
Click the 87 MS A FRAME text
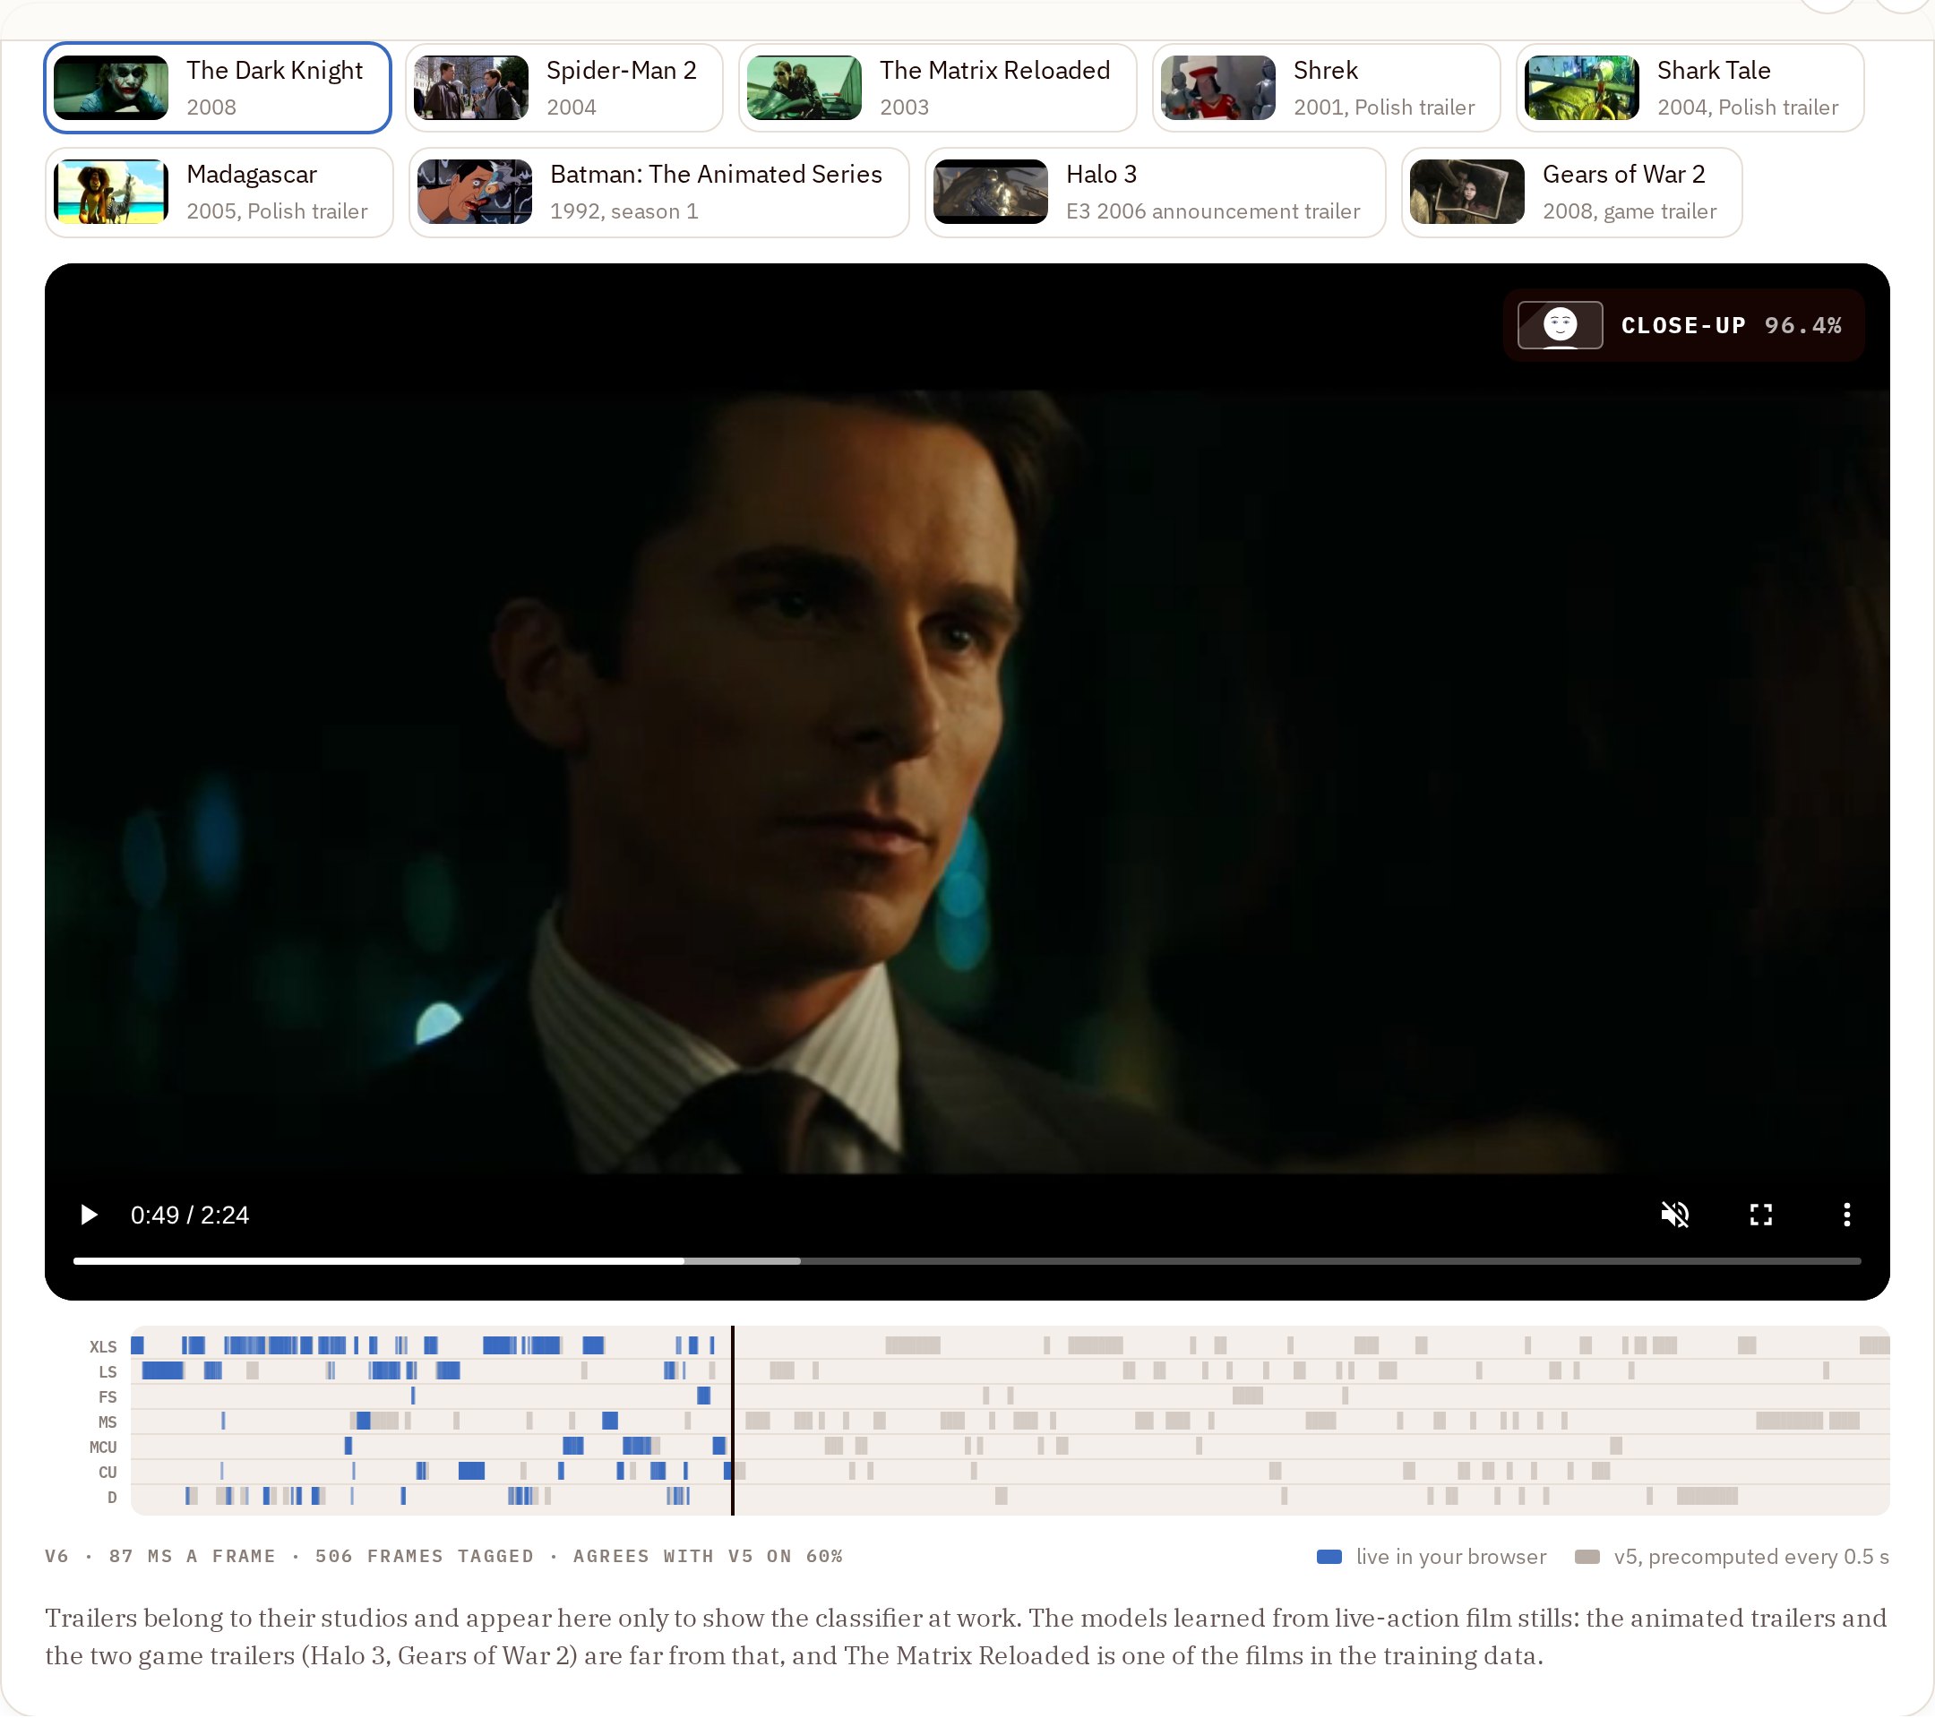(x=193, y=1557)
